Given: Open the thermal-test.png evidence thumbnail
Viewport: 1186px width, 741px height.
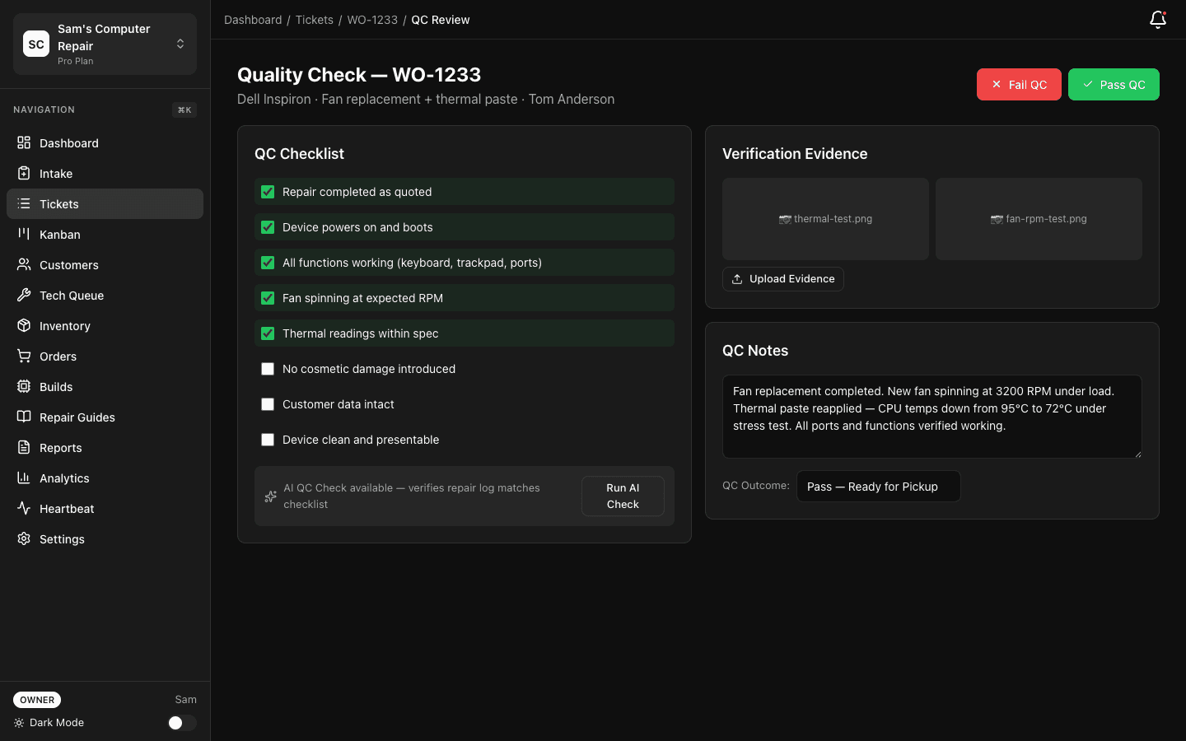Looking at the screenshot, I should [x=825, y=219].
